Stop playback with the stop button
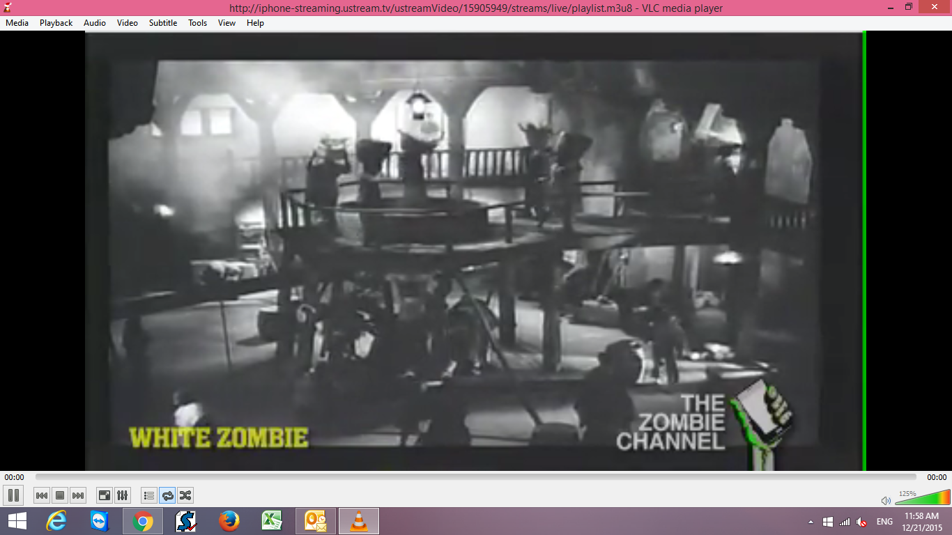This screenshot has width=952, height=535. [x=60, y=495]
